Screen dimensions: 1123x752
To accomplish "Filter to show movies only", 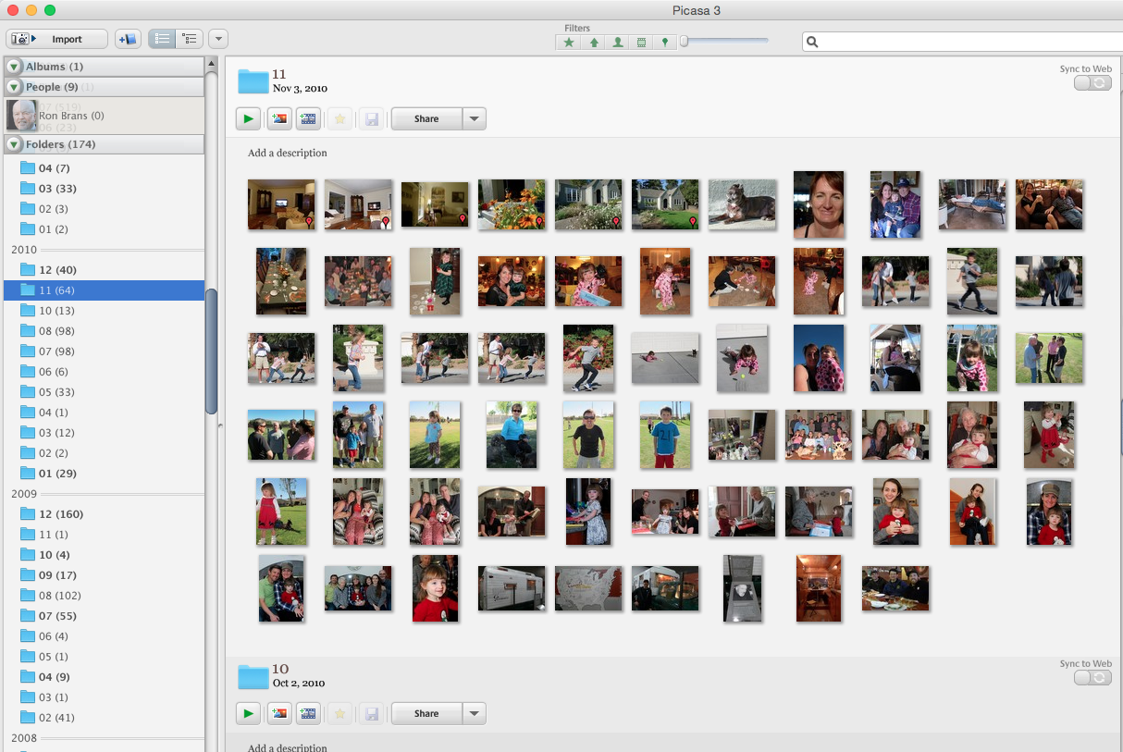I will [641, 43].
